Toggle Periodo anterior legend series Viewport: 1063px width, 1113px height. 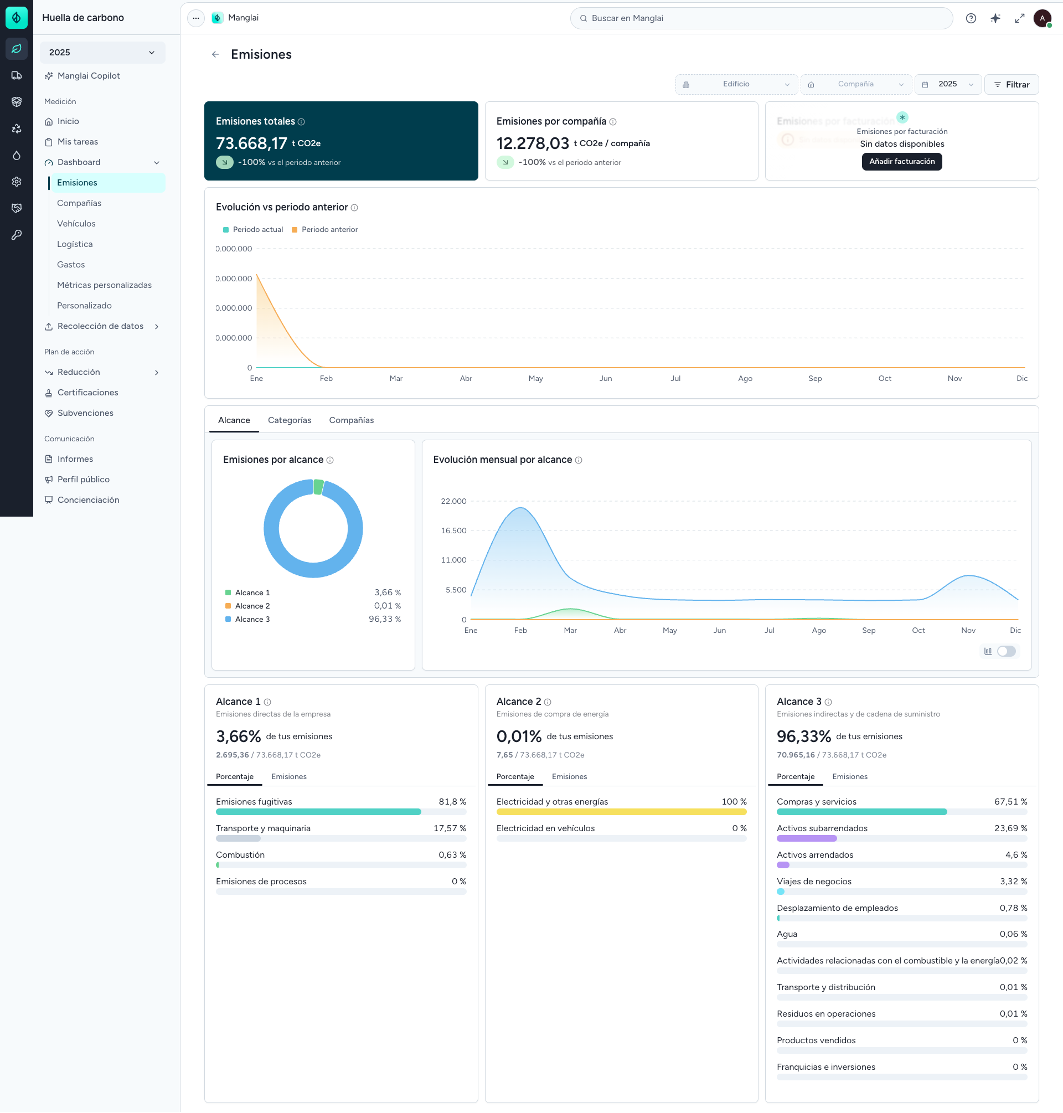click(x=324, y=229)
